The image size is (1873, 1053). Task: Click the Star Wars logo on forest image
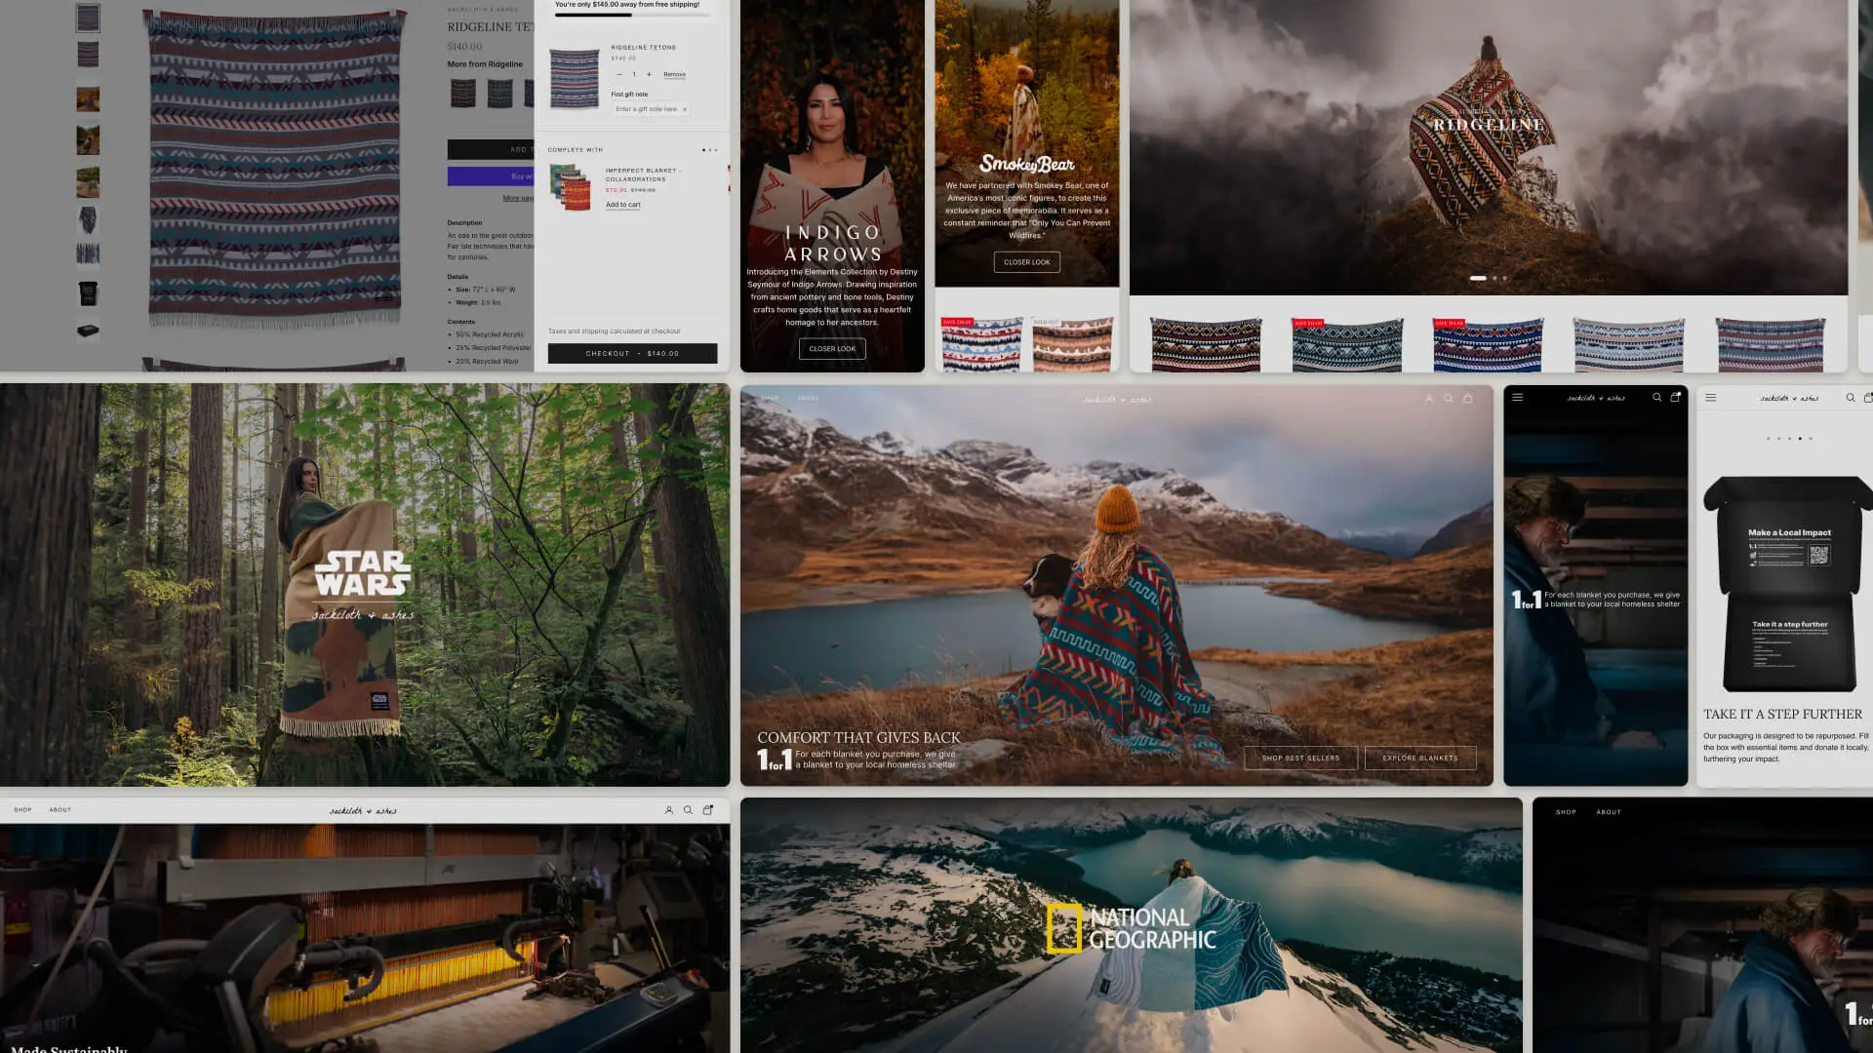[363, 573]
